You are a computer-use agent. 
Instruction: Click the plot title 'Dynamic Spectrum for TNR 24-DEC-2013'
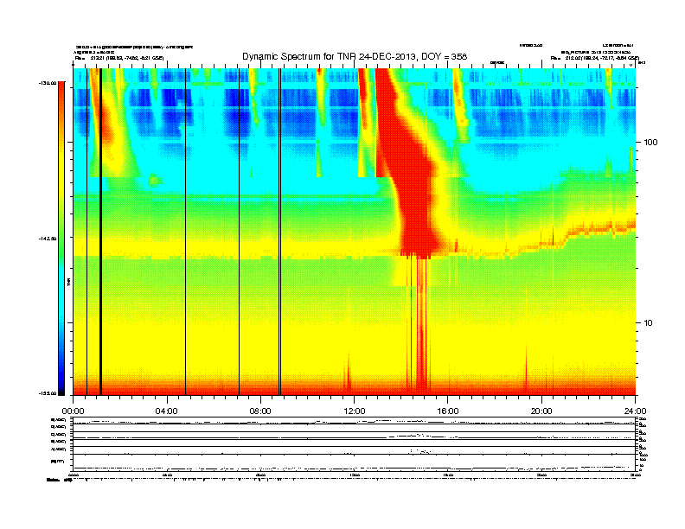(355, 56)
